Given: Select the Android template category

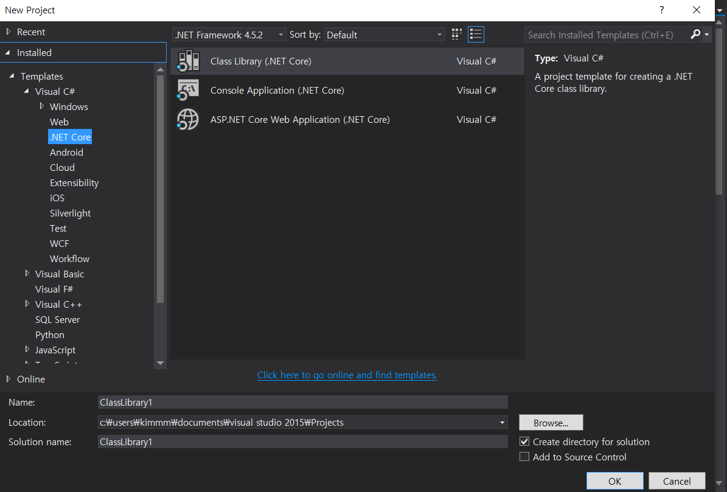Looking at the screenshot, I should pyautogui.click(x=67, y=153).
